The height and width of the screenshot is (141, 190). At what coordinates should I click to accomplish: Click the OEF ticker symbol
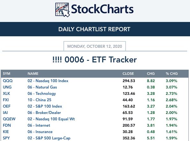[x=7, y=106]
